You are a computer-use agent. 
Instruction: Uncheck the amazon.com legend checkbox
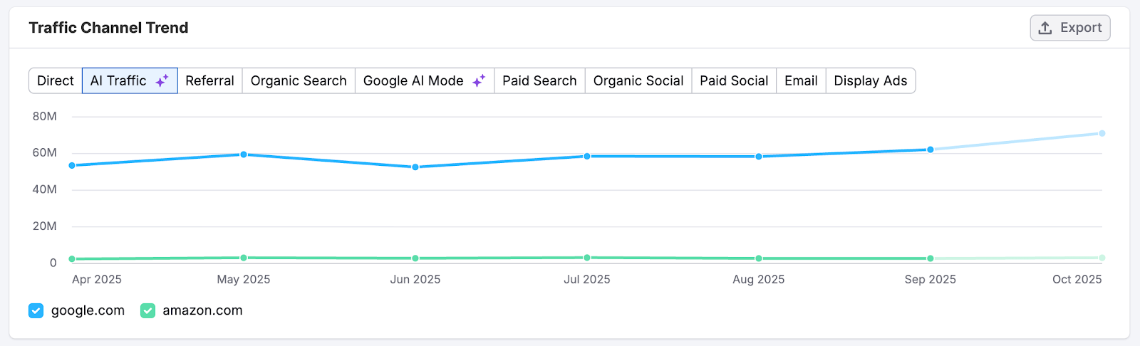tap(147, 310)
